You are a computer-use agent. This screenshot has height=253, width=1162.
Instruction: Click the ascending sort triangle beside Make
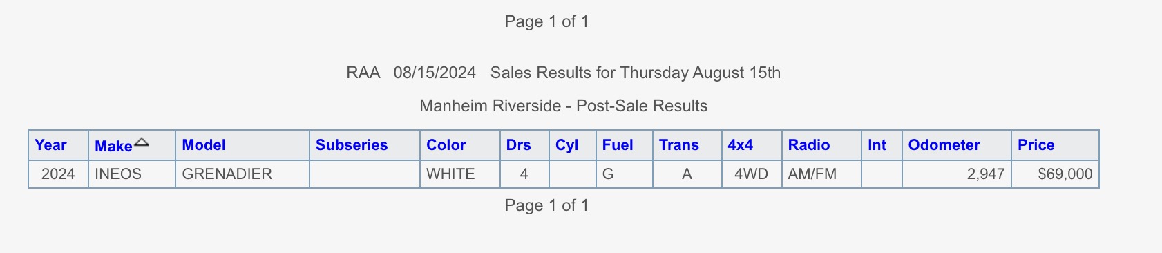click(142, 142)
